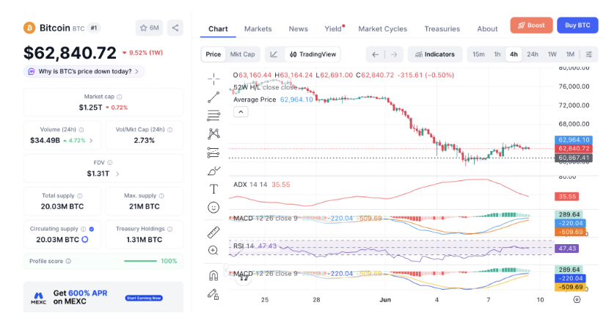Select the Text annotation tool
This screenshot has height=327, width=606.
coord(213,188)
